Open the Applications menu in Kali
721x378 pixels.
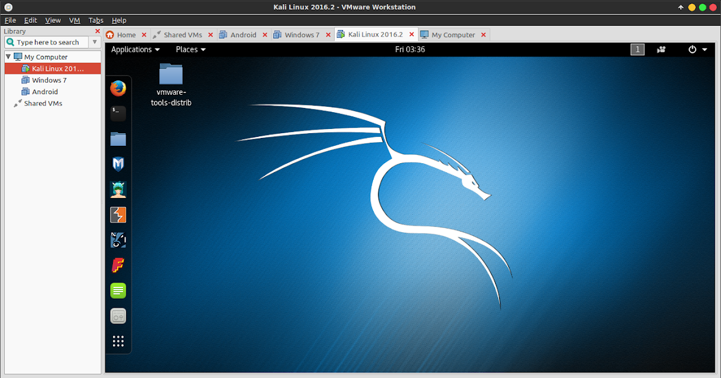135,49
